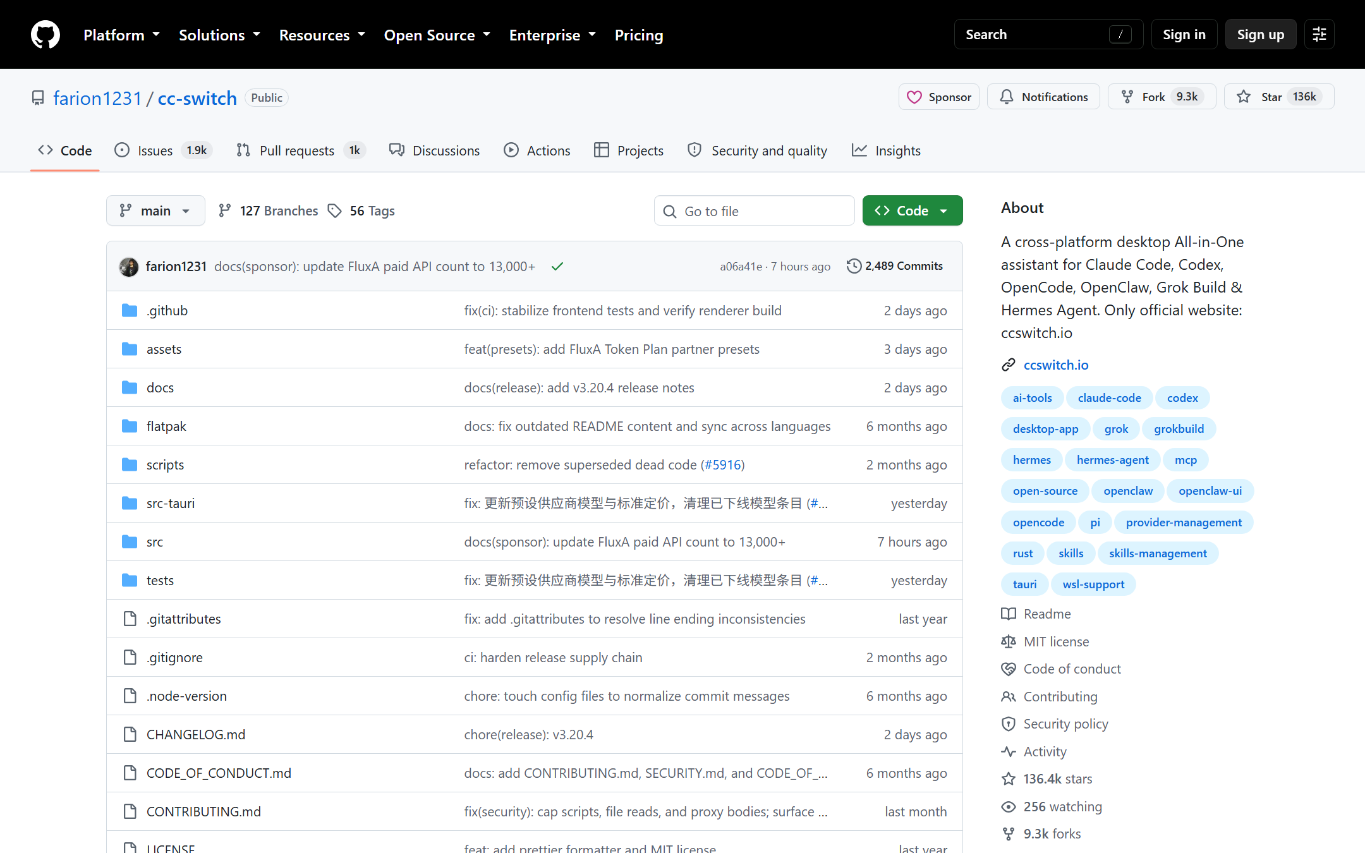Open the Insights tab
This screenshot has width=1365, height=853.
[886, 150]
